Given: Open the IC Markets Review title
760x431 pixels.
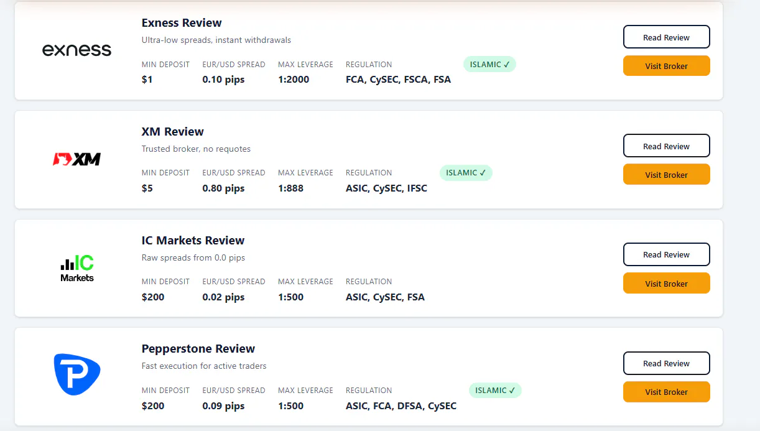Looking at the screenshot, I should coord(193,241).
